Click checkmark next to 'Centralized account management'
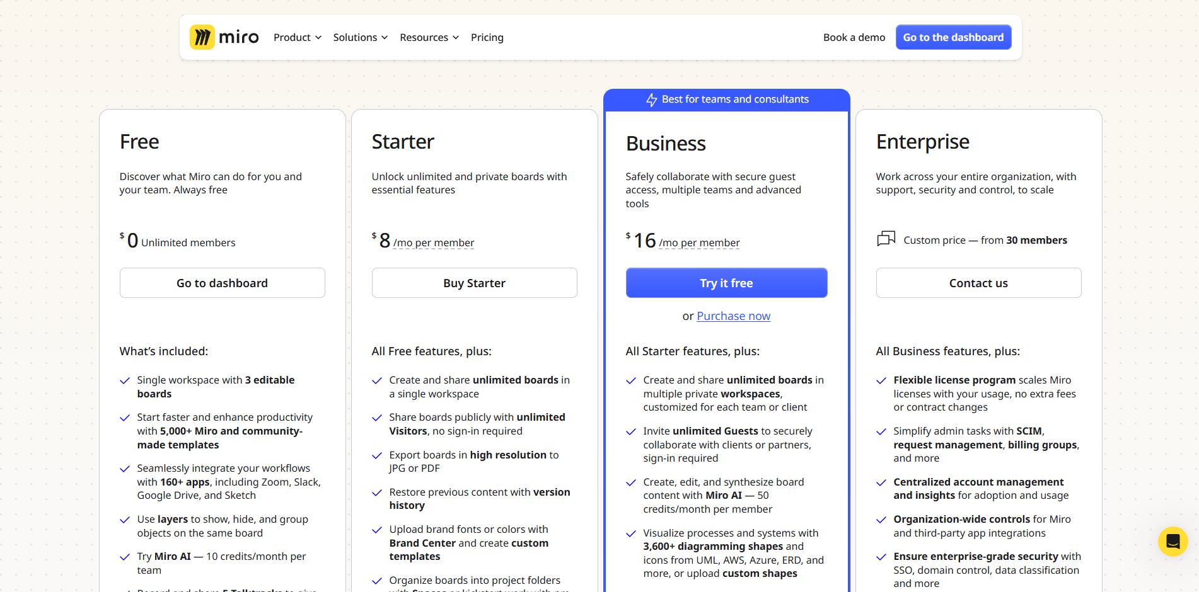The height and width of the screenshot is (592, 1199). pos(881,482)
